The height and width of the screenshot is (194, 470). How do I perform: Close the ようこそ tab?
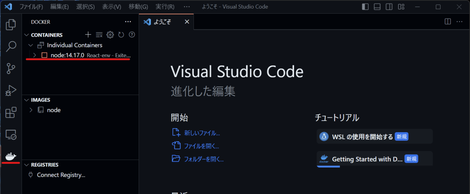click(x=186, y=22)
